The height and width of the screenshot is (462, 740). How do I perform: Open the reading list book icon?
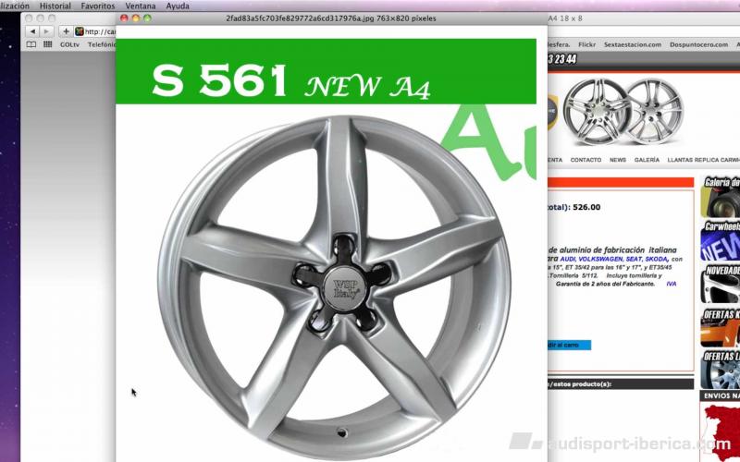click(31, 44)
